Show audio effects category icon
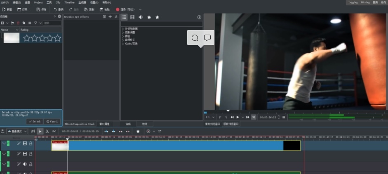Image resolution: width=388 pixels, height=174 pixels. (141, 17)
